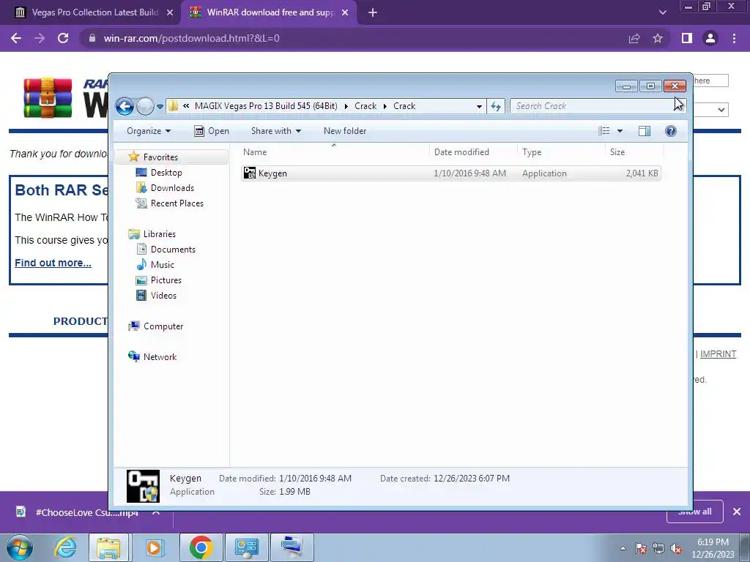This screenshot has width=750, height=562.
Task: Open Chrome tab search chevron
Action: point(662,13)
